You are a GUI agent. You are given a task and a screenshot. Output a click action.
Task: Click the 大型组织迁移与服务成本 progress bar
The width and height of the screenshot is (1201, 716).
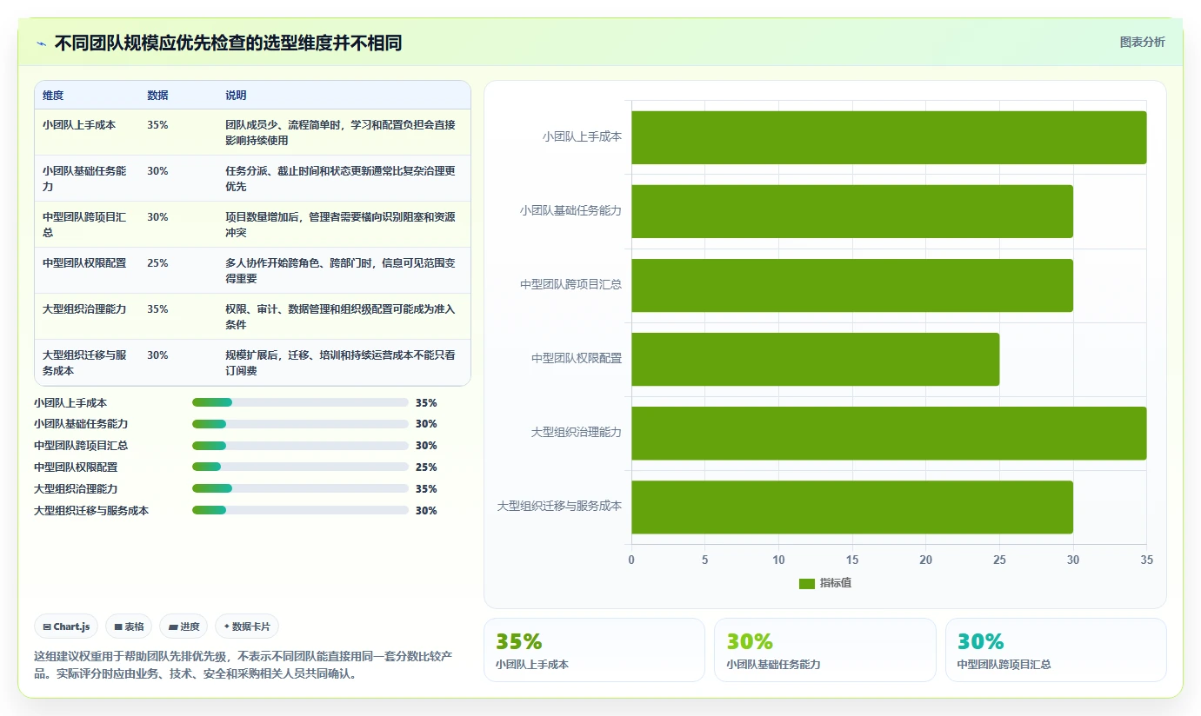[x=300, y=510]
